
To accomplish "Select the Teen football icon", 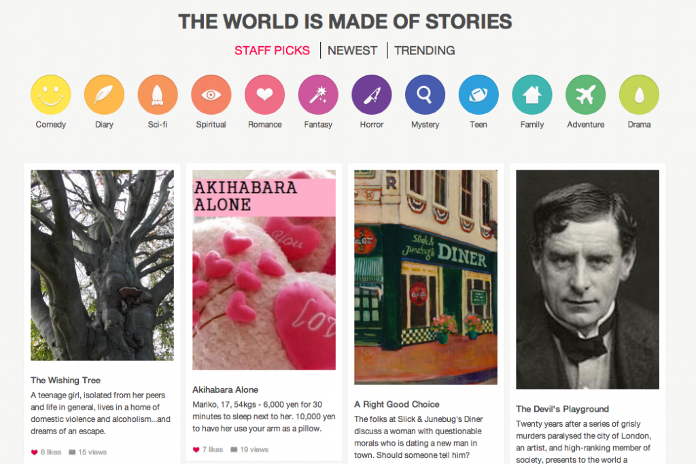I will [478, 95].
